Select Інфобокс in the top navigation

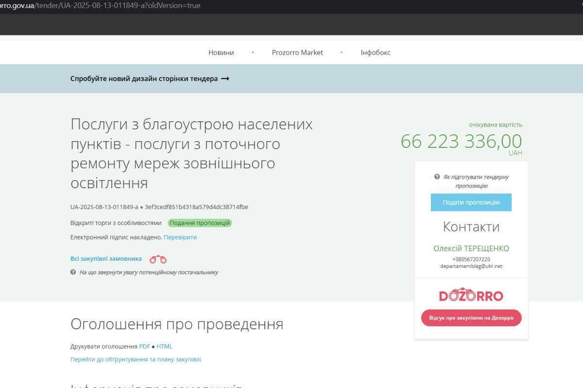pyautogui.click(x=376, y=52)
